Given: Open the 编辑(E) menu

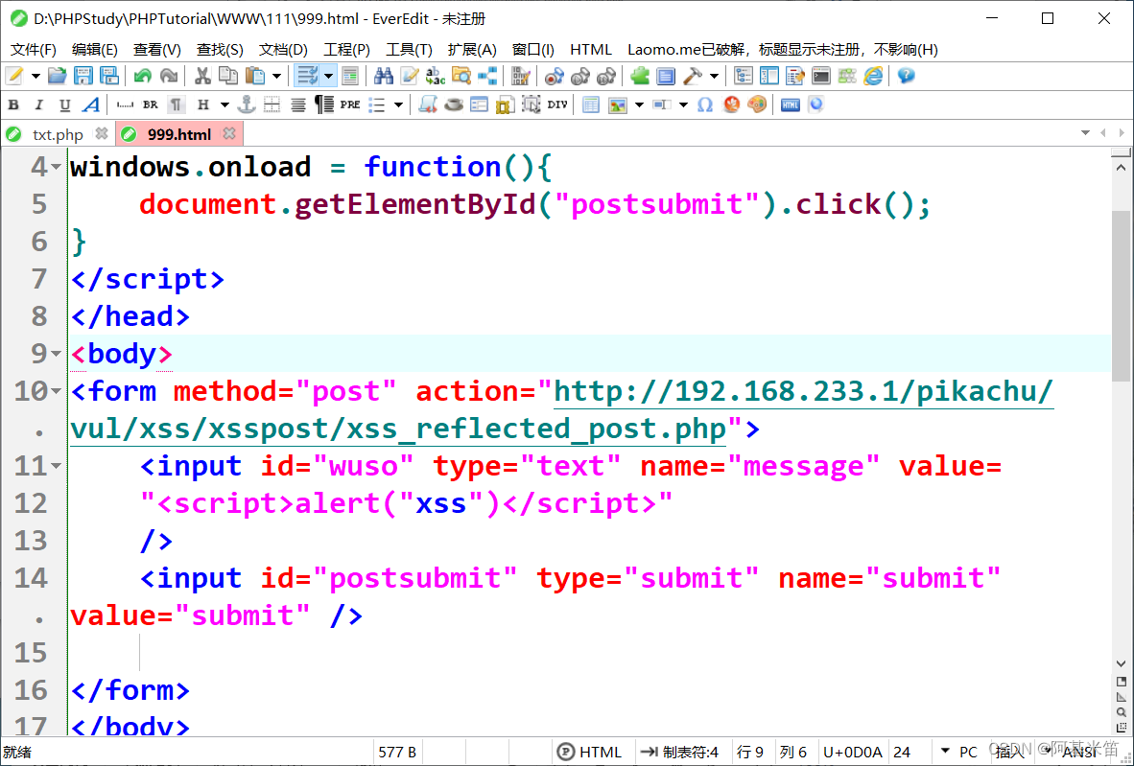Looking at the screenshot, I should 95,49.
